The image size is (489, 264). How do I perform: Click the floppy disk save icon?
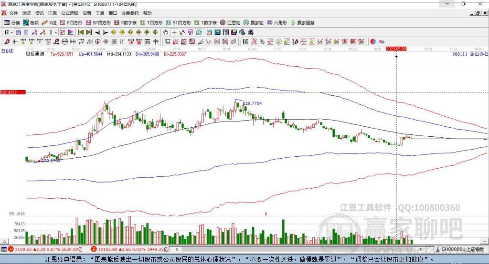coord(234,32)
